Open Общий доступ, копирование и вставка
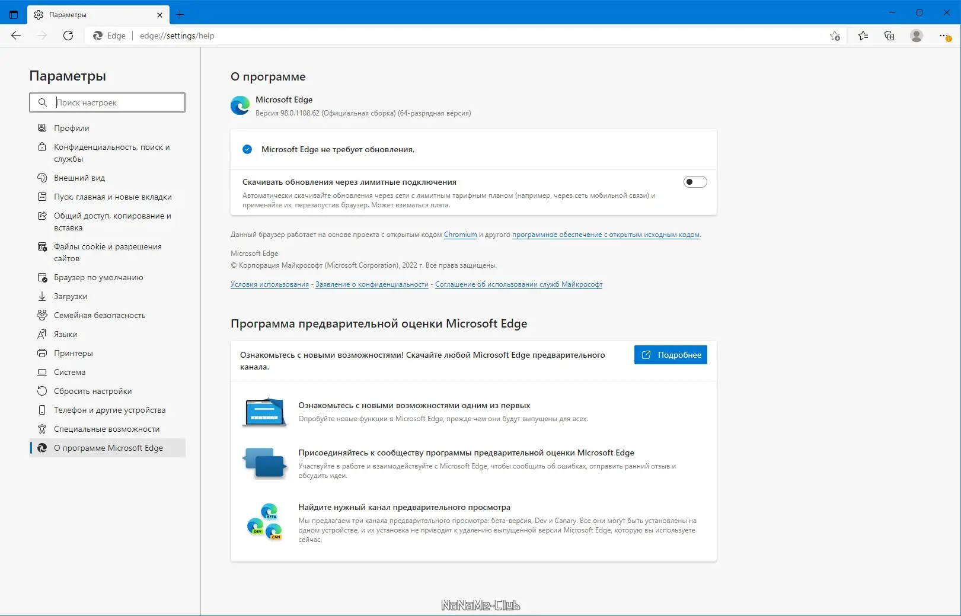Viewport: 961px width, 616px height. tap(107, 222)
